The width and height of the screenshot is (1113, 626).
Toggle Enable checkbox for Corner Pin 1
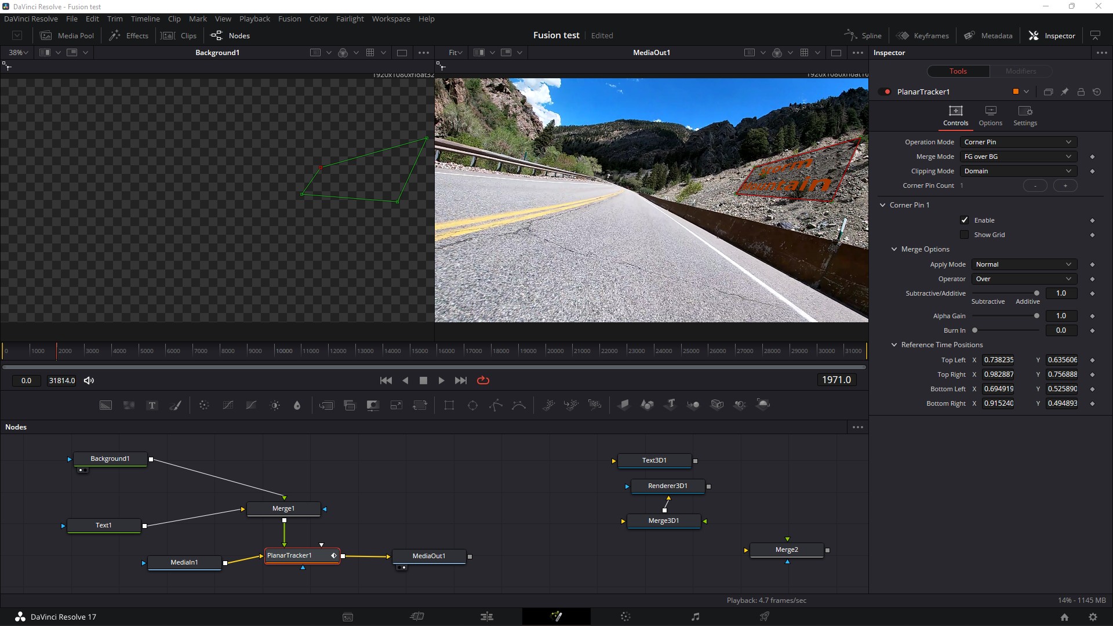point(964,220)
